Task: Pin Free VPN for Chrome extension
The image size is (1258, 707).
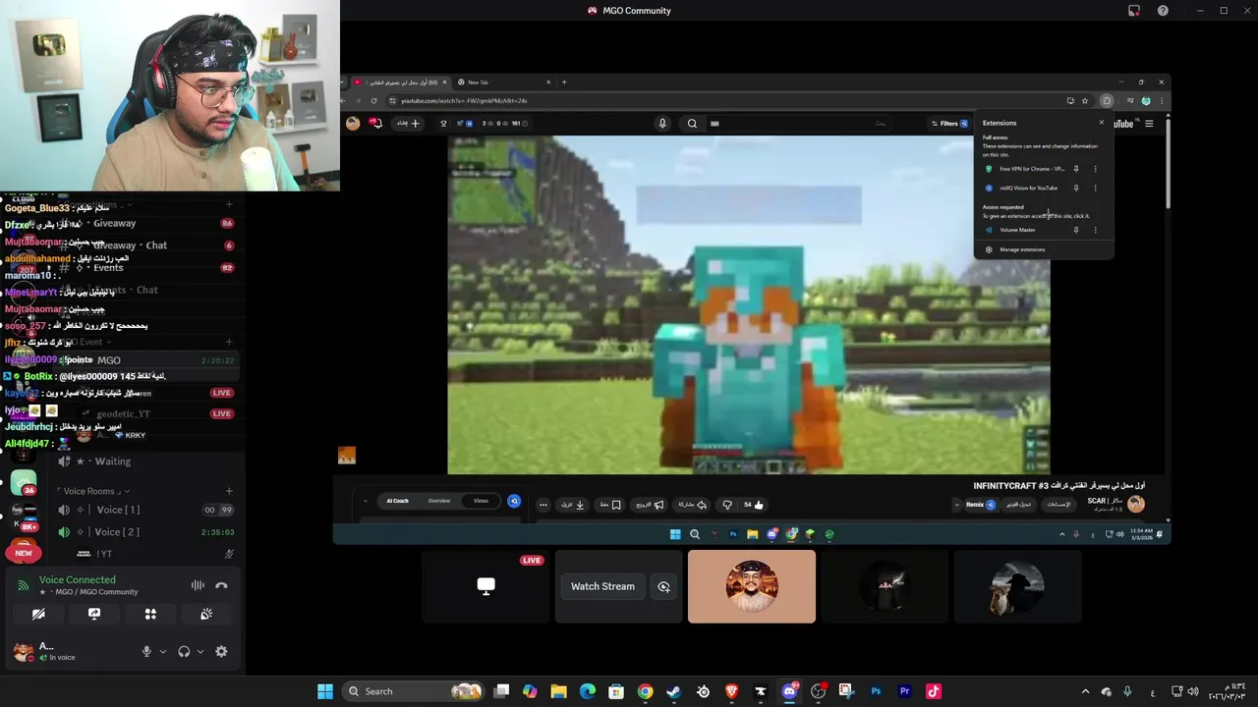Action: tap(1076, 169)
